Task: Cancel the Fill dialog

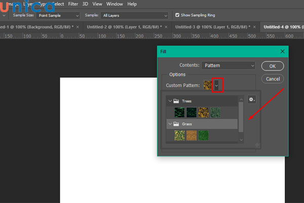Action: (x=273, y=79)
